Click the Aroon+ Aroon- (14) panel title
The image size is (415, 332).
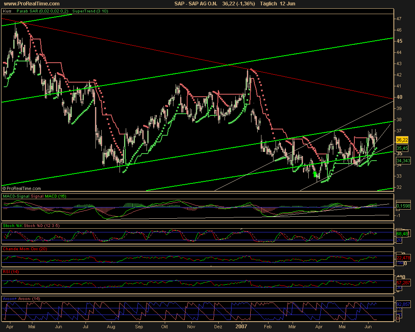[x=22, y=298]
